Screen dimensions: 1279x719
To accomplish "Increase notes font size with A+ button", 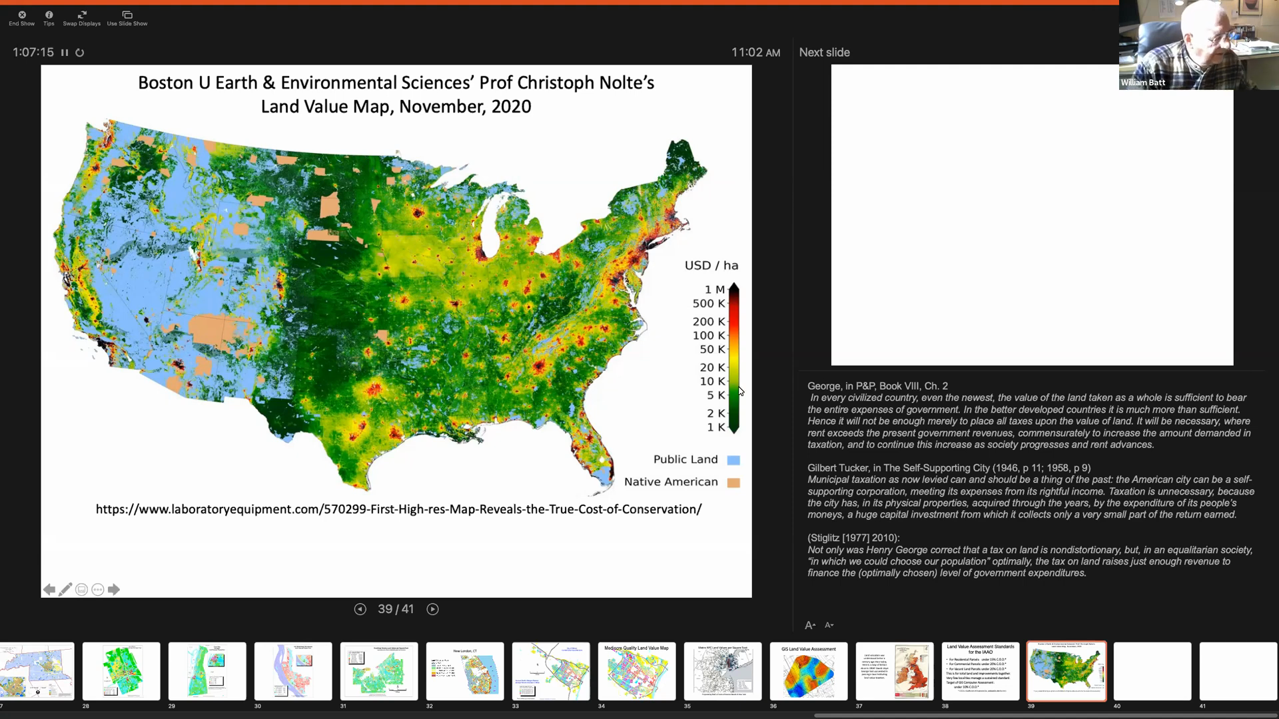I will (811, 625).
